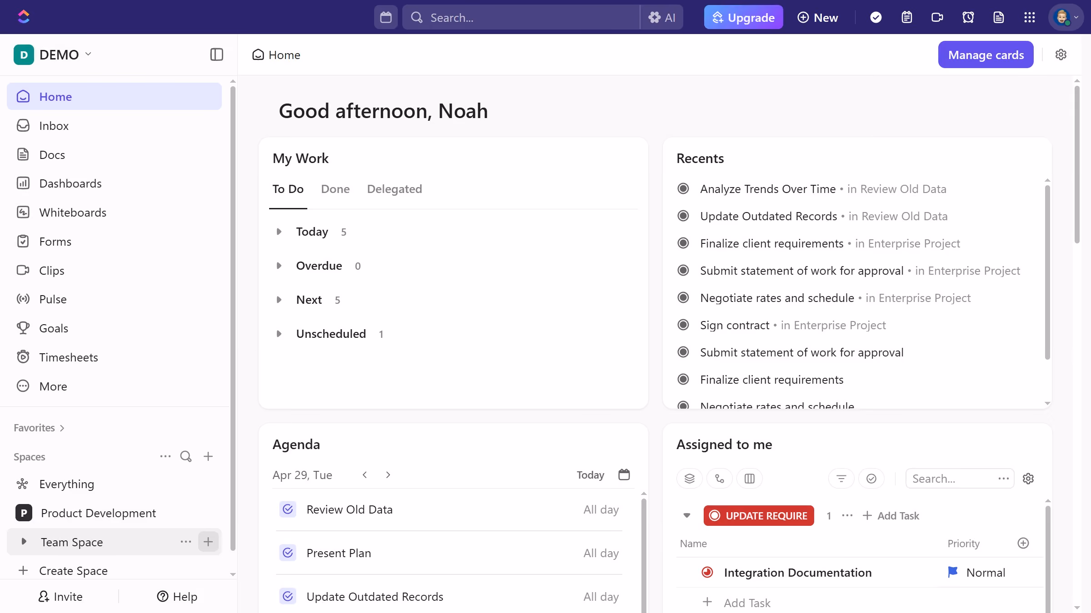Image resolution: width=1091 pixels, height=613 pixels.
Task: Open the filter icon in Assigned to me
Action: [841, 479]
